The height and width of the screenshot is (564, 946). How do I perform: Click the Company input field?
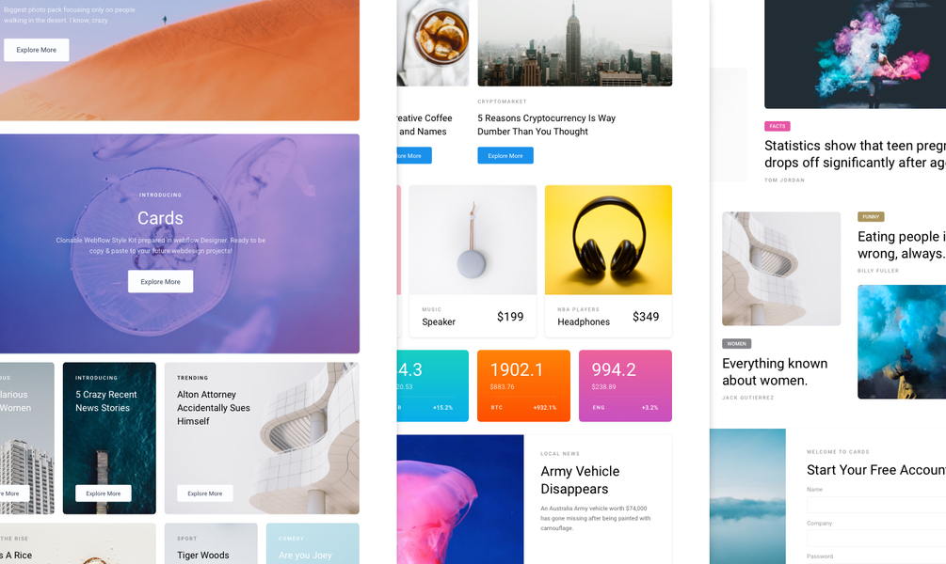876,538
